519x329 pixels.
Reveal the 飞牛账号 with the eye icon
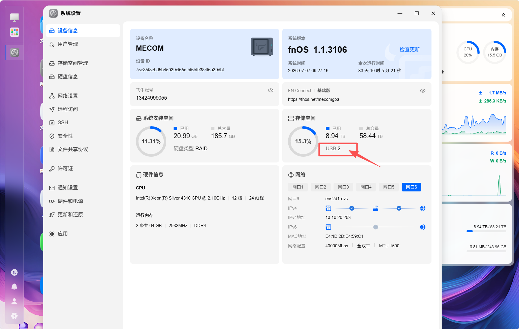271,90
